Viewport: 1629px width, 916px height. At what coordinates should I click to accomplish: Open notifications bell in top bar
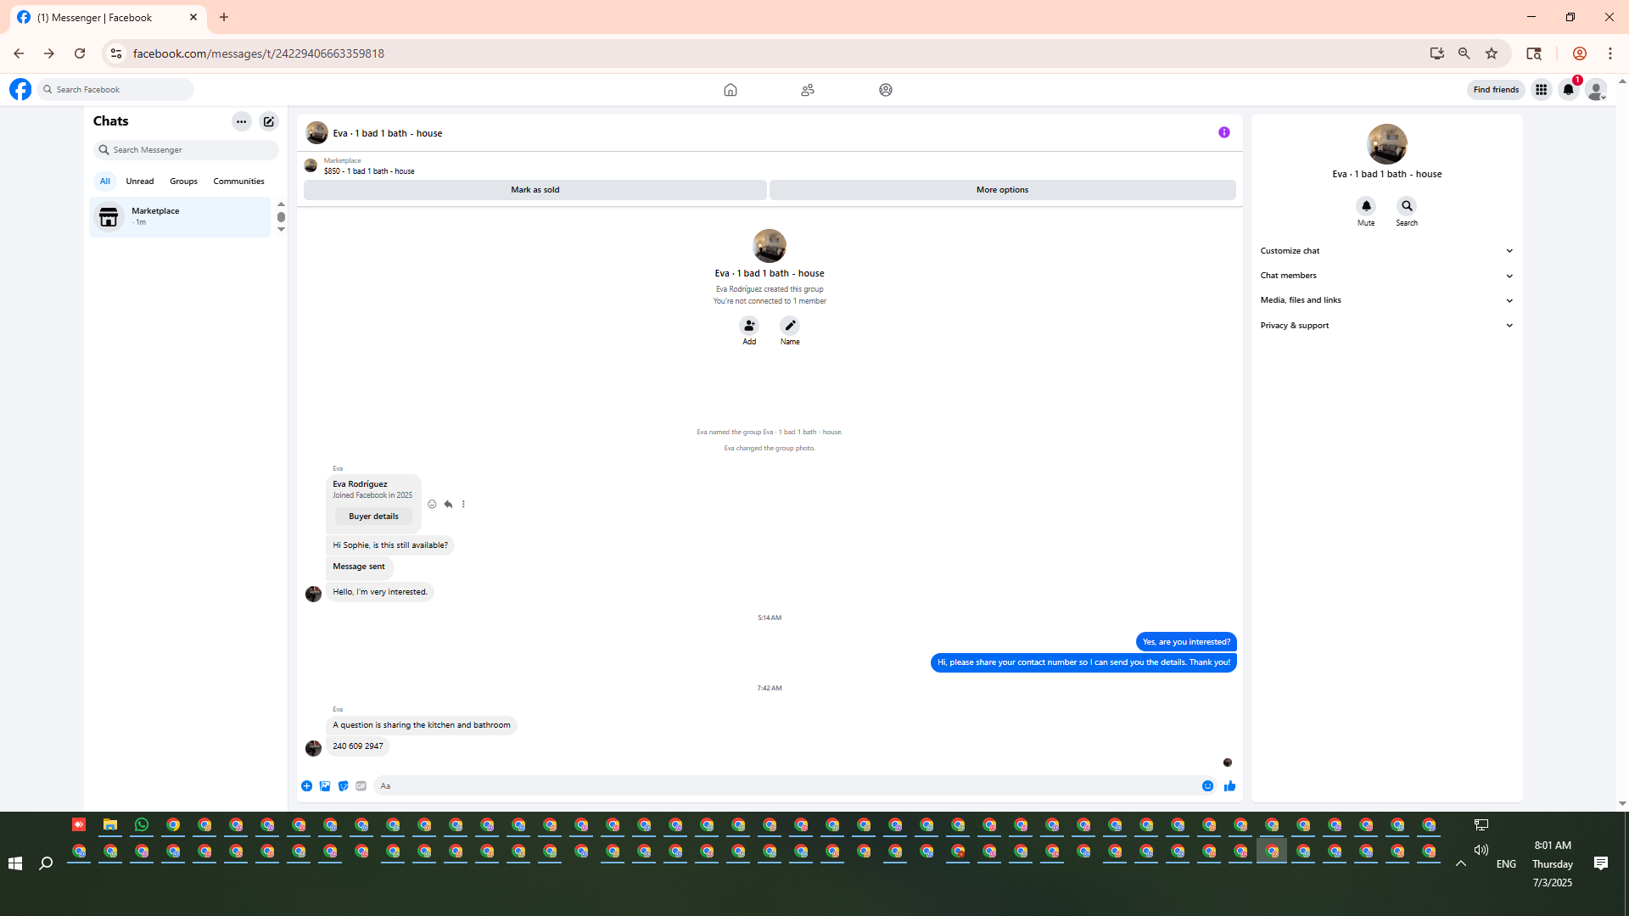1568,90
